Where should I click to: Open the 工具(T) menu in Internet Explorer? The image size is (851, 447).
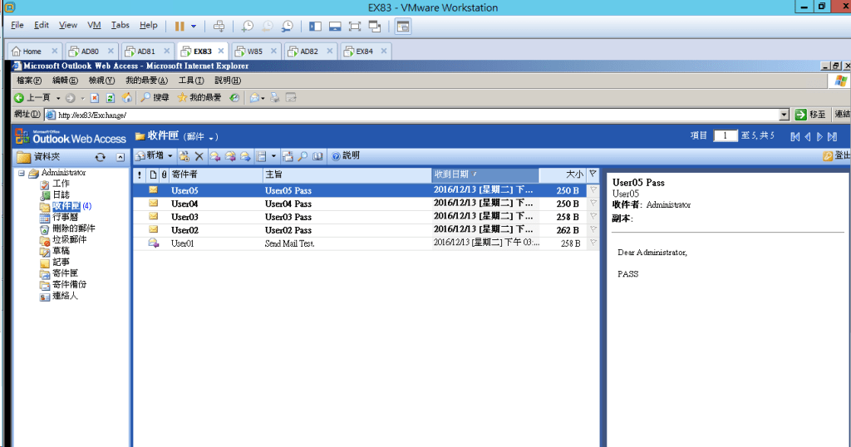pos(191,81)
